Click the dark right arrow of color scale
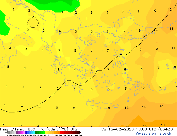Image resolution: width=177 pixels, height=136 pixels. coord(80,132)
